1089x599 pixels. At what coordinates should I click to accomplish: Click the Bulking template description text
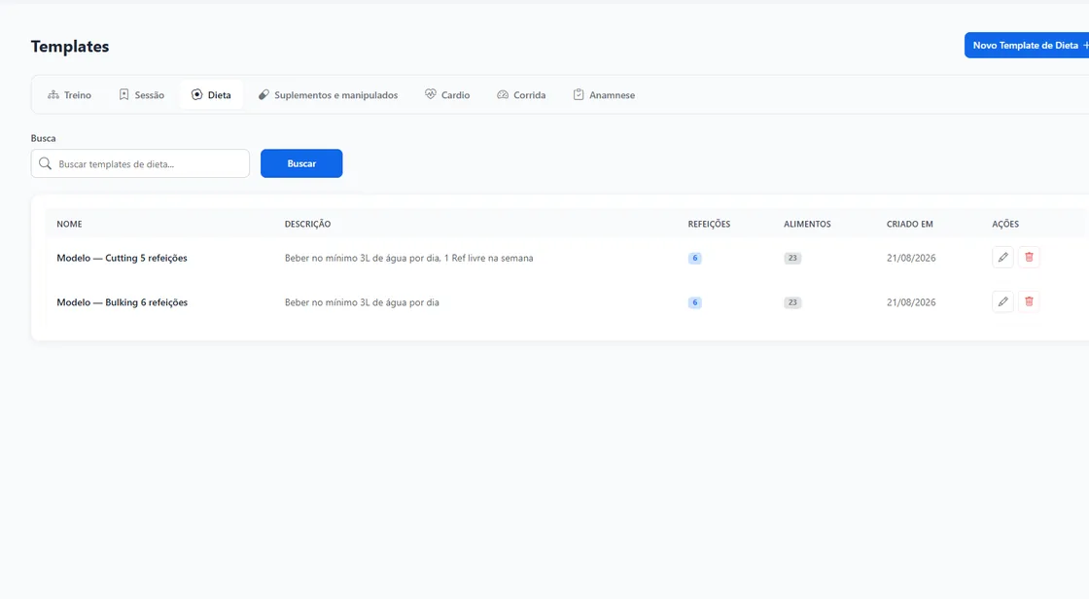pos(362,302)
